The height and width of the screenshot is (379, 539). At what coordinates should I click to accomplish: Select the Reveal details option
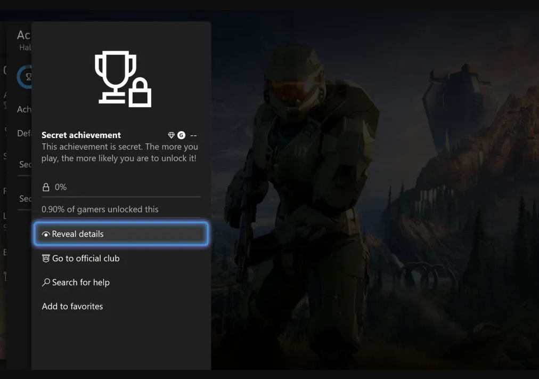click(121, 234)
